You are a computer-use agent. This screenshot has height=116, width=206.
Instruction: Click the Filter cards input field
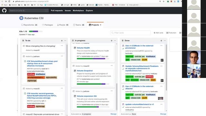tap(130, 33)
